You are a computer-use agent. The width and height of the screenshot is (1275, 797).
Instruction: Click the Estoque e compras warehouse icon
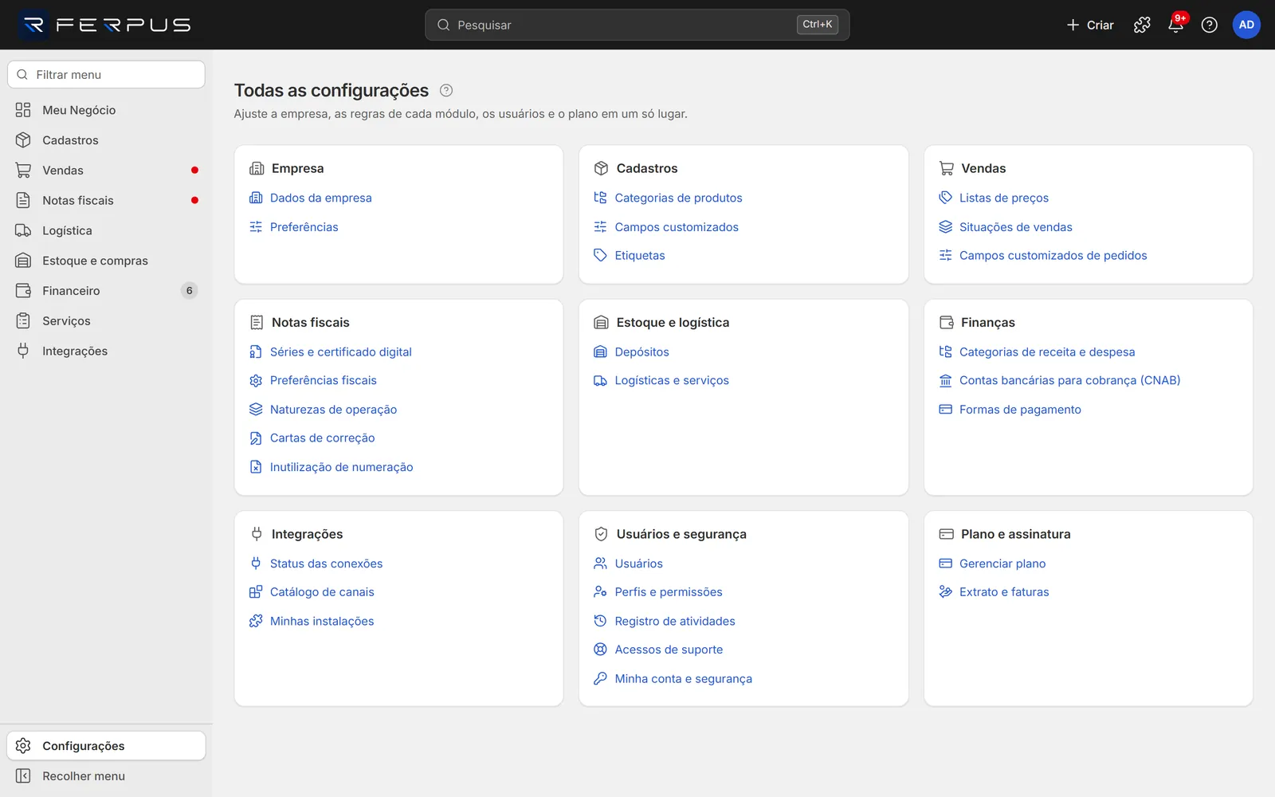pyautogui.click(x=23, y=261)
